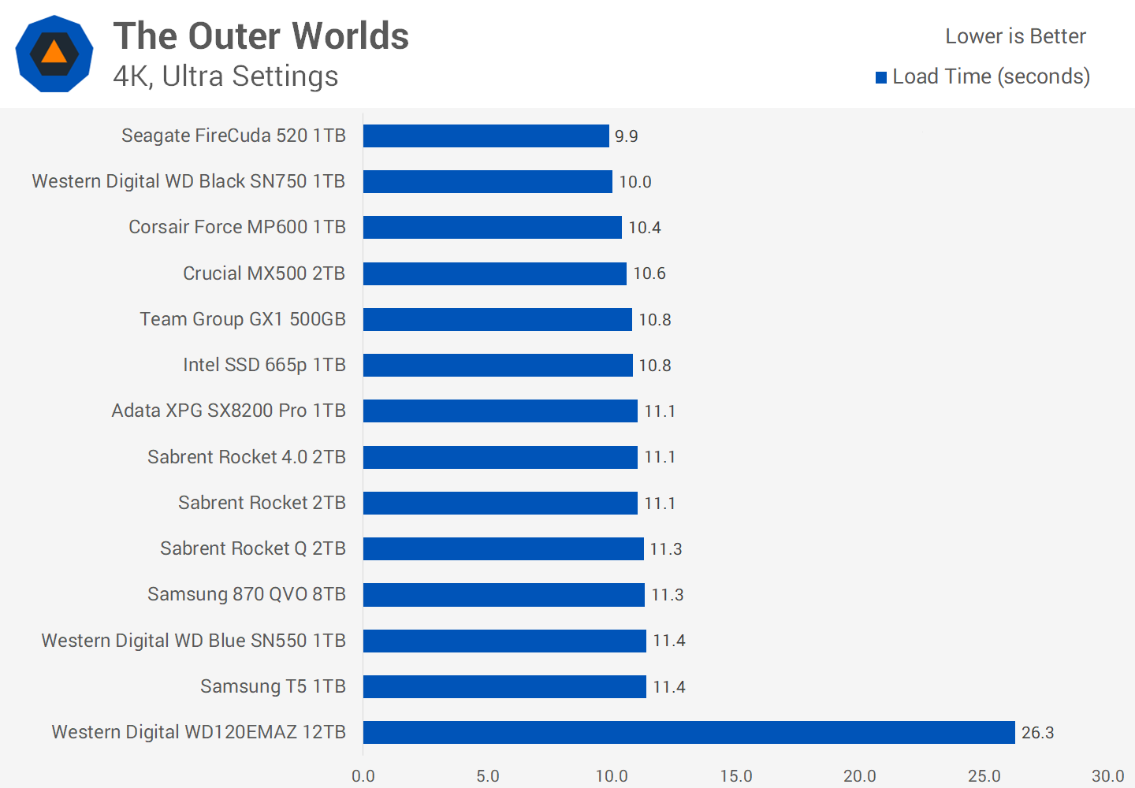Click the Sabrent Rocket Q 2TB bar

(x=503, y=548)
